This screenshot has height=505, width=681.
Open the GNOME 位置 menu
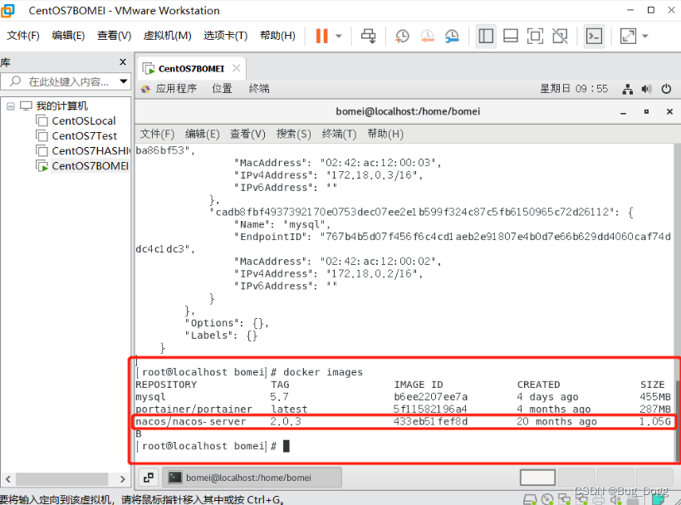point(222,89)
